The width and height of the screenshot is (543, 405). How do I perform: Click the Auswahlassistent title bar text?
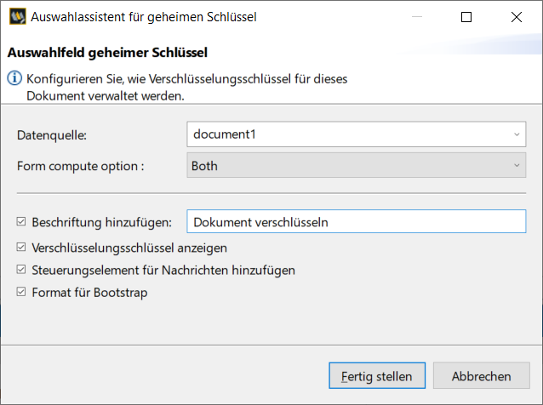144,17
